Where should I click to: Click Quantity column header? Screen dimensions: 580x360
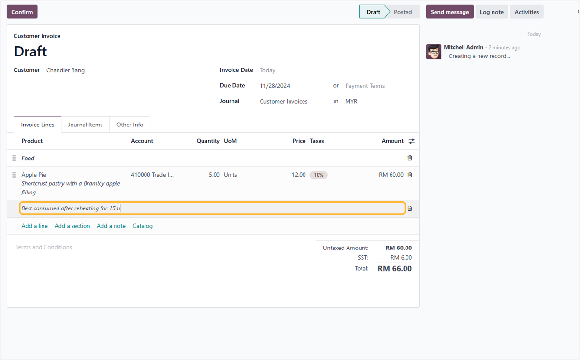pos(208,141)
